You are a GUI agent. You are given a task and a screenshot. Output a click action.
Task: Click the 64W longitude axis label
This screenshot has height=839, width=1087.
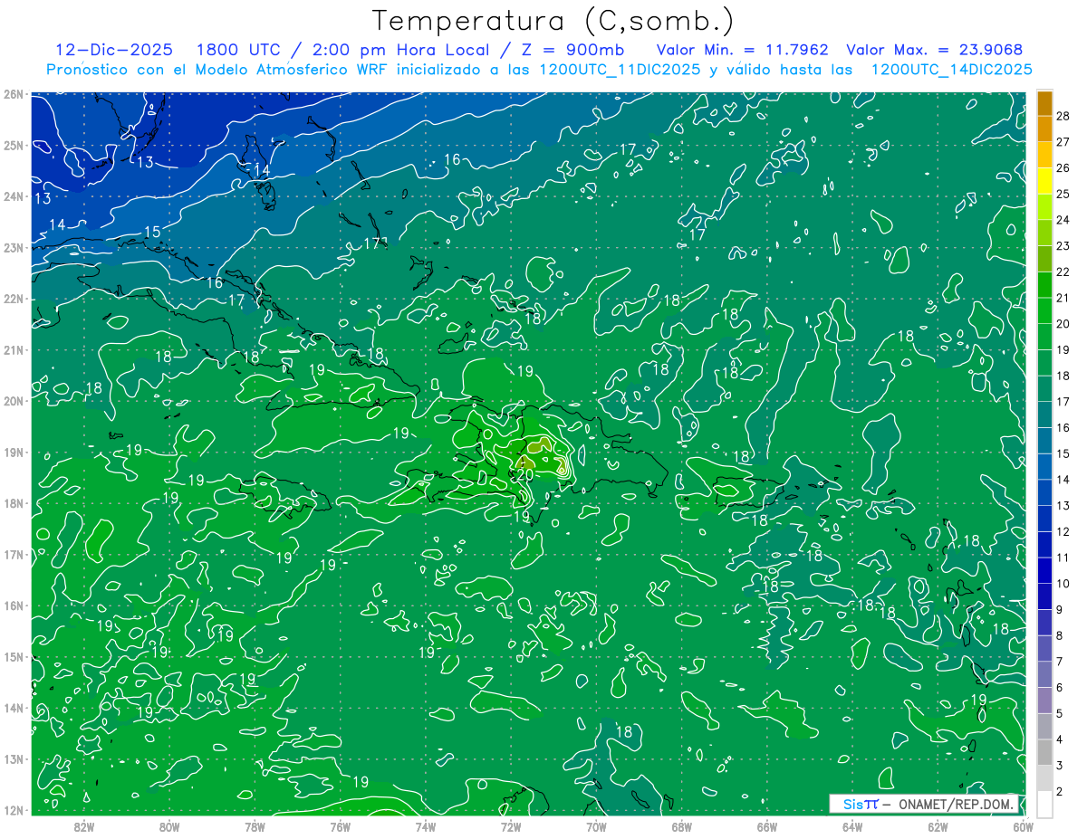pos(852,825)
